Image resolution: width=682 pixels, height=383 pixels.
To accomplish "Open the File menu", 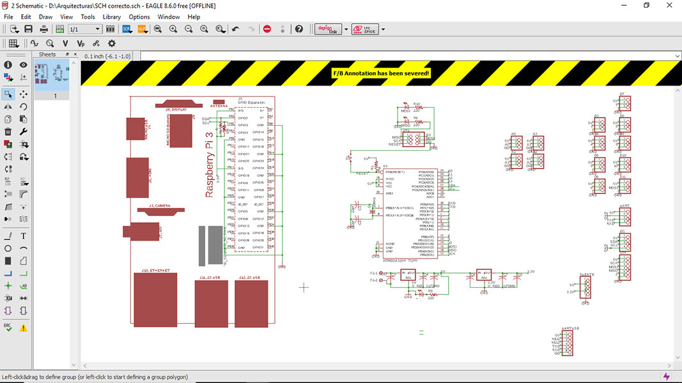I will [x=8, y=17].
